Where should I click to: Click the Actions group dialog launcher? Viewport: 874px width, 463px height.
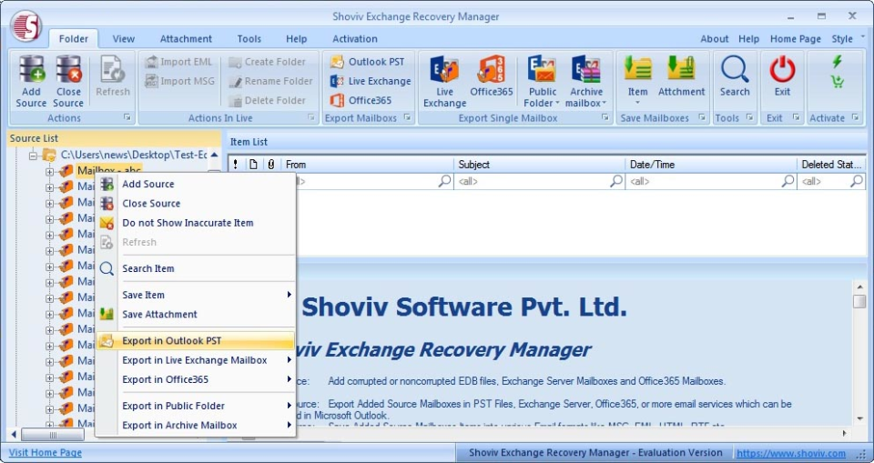click(127, 117)
